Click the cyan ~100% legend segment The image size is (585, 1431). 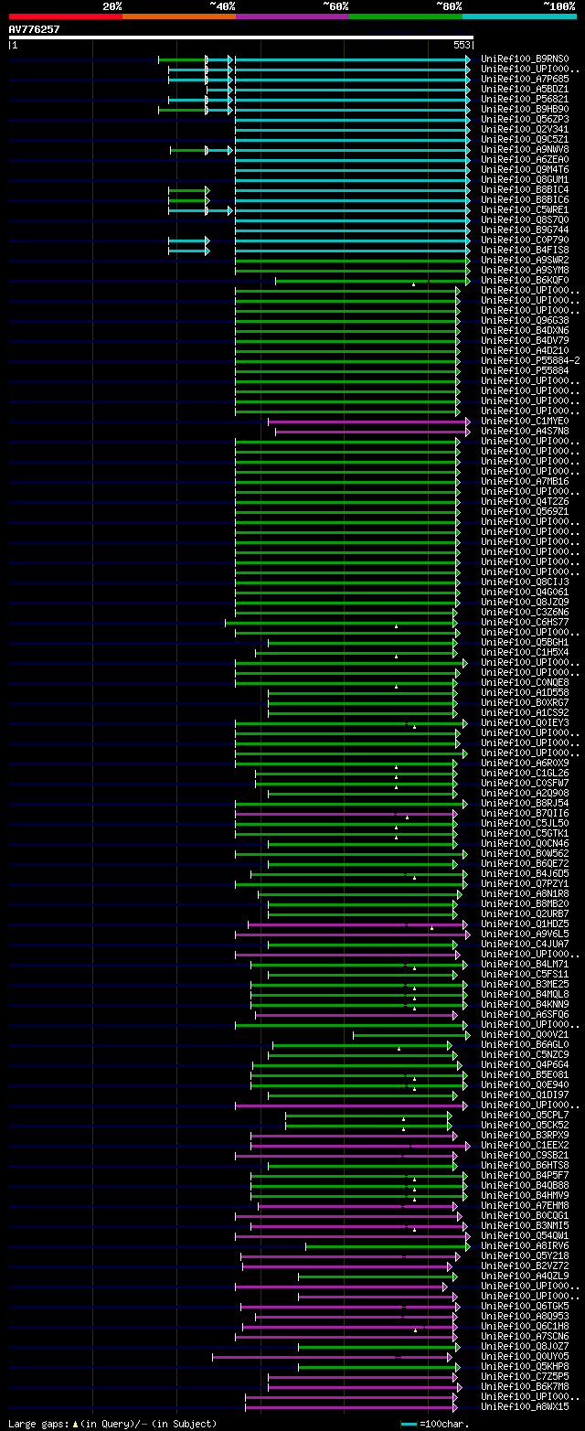(x=519, y=16)
